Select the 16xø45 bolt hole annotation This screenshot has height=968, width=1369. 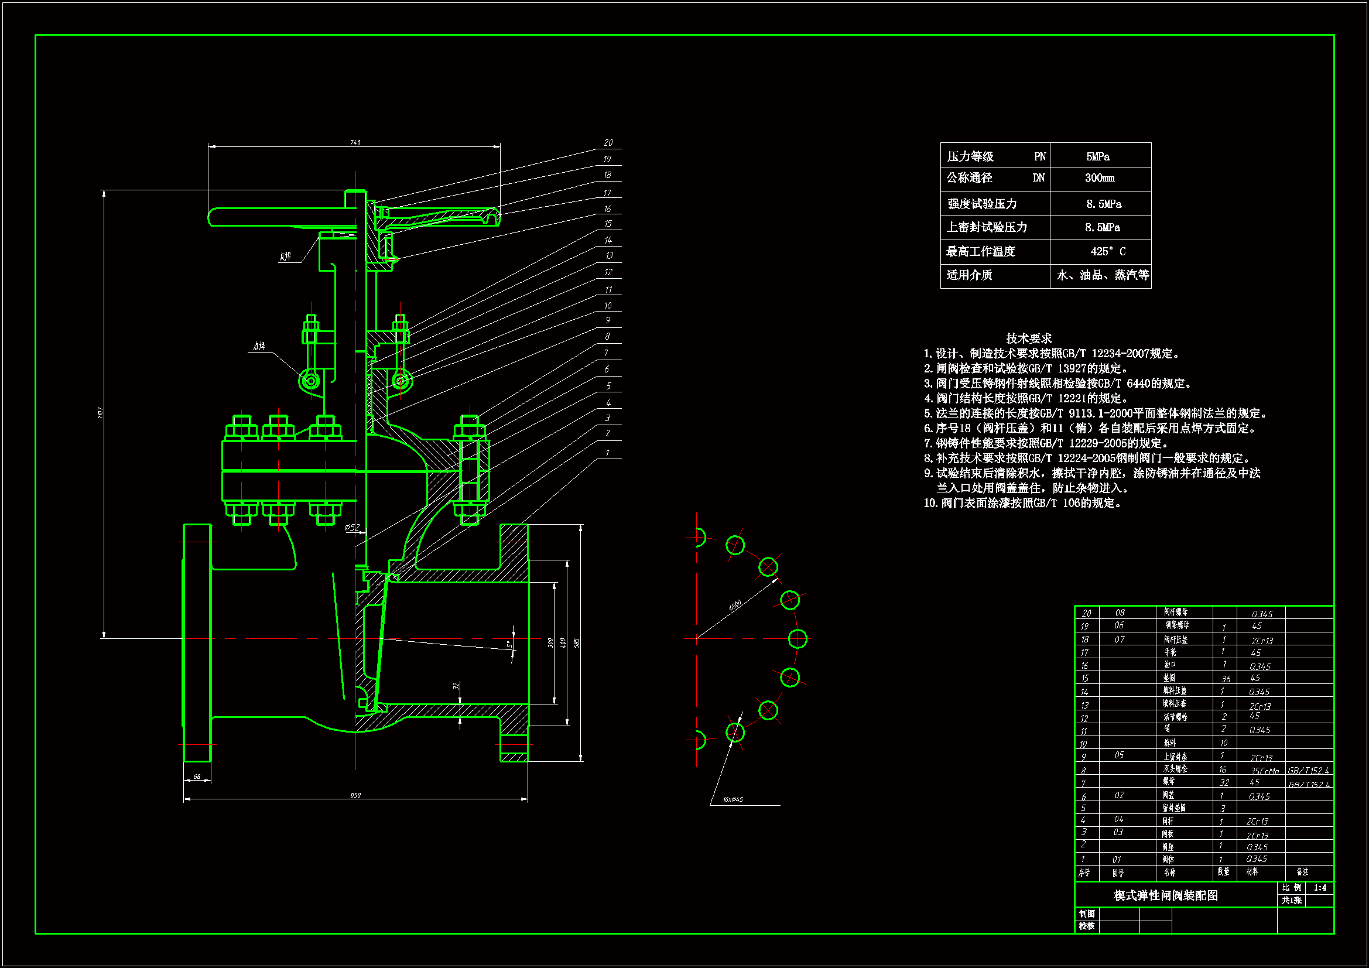(x=733, y=799)
